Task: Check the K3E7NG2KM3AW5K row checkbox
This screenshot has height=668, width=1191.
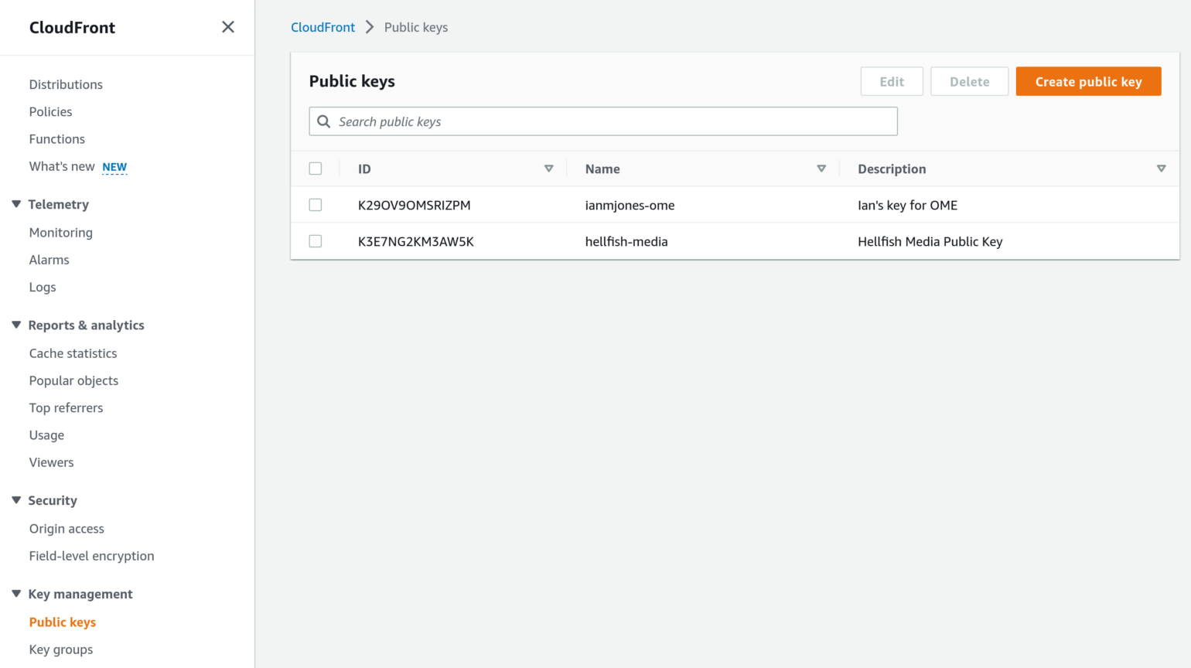Action: [x=316, y=241]
